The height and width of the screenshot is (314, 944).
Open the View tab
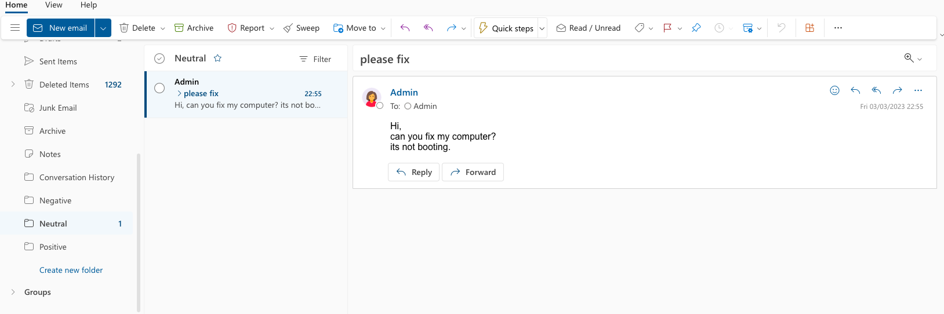(x=53, y=5)
